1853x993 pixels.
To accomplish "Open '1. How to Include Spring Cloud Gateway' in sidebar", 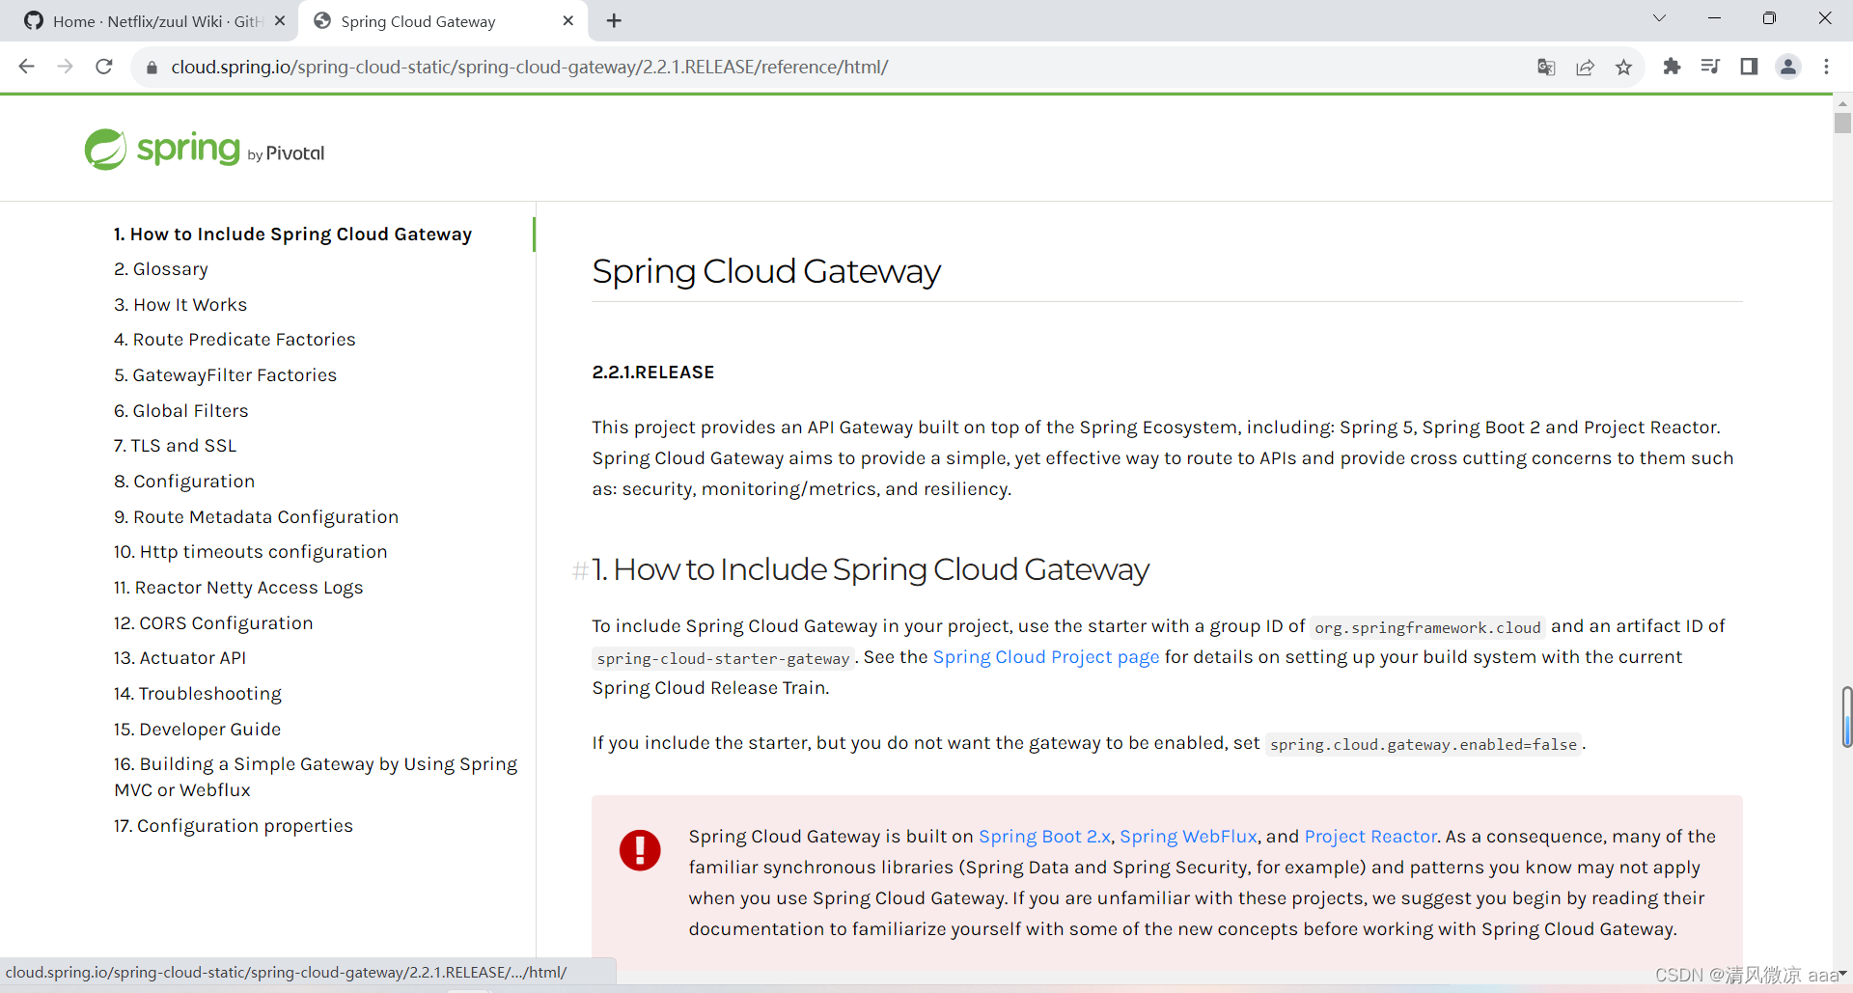I will 292,234.
